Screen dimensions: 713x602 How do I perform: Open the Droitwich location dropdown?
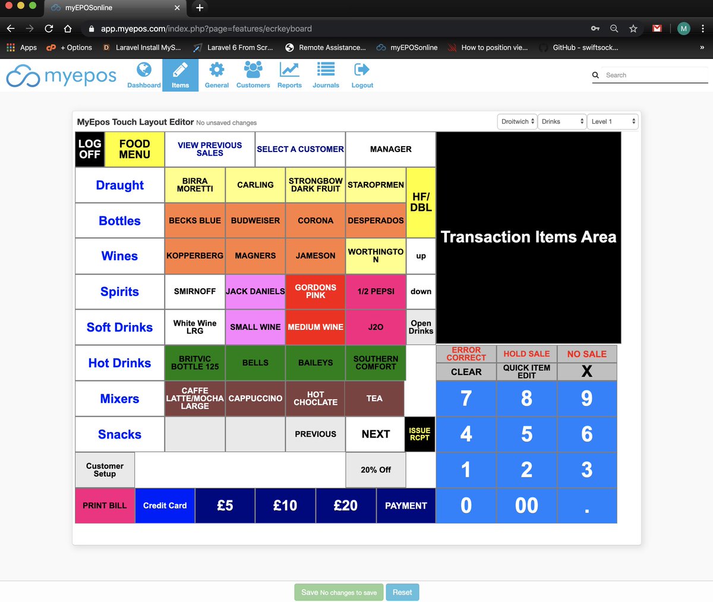[x=517, y=121]
